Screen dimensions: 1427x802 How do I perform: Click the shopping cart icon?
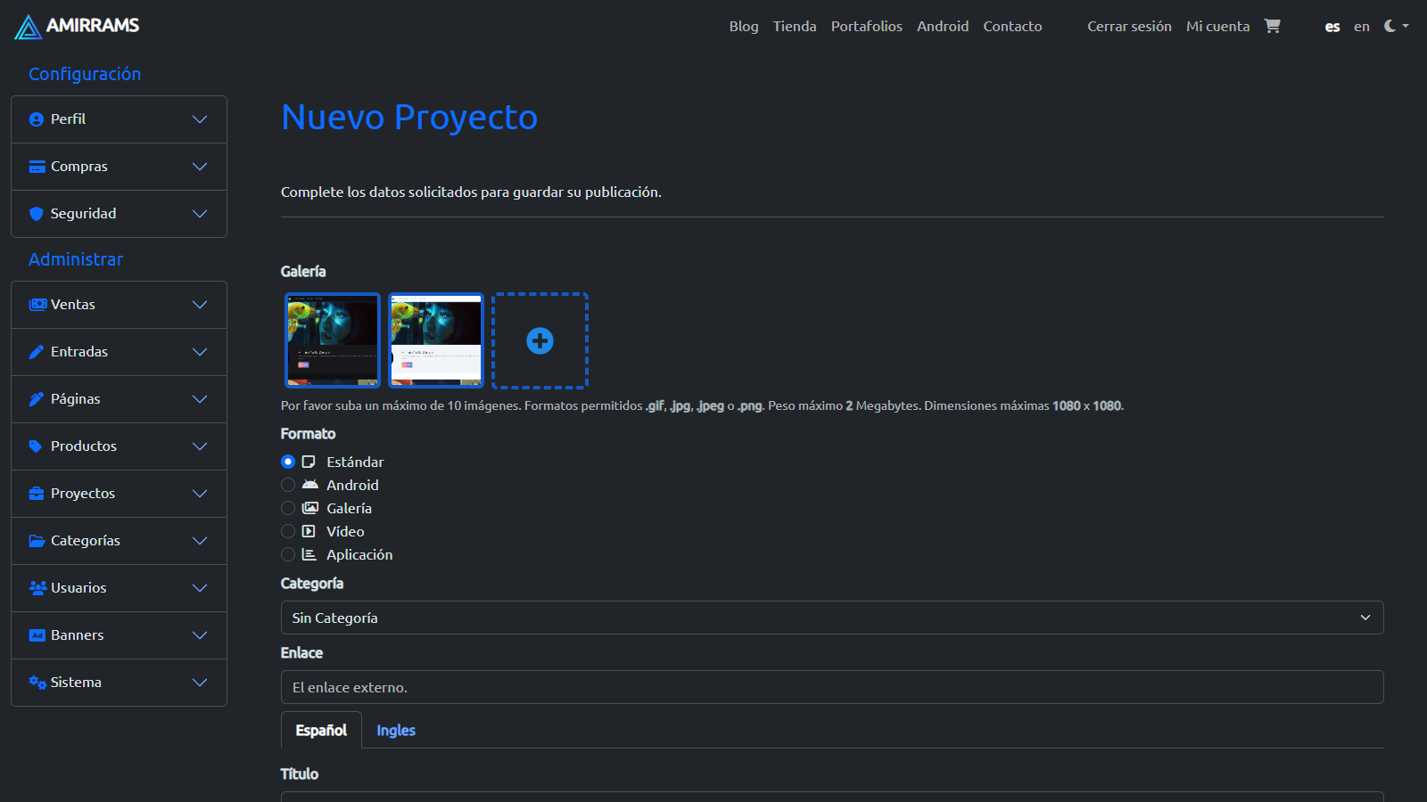[1272, 26]
